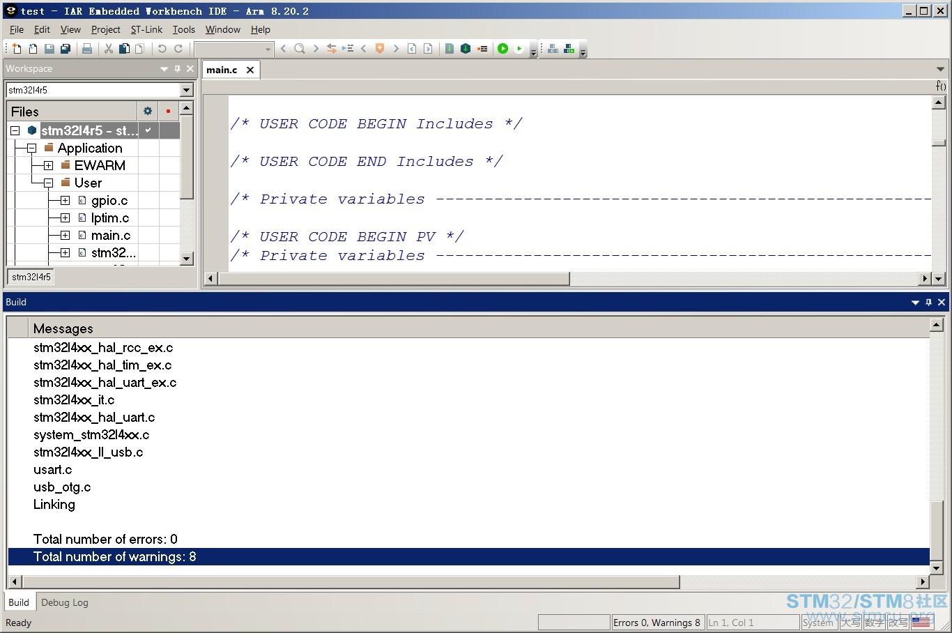
Task: Open the Window menu
Action: click(x=223, y=29)
